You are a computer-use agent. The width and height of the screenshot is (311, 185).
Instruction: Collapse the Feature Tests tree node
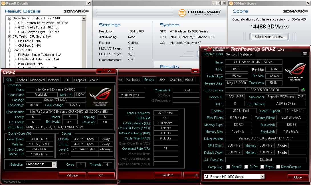point(9,50)
